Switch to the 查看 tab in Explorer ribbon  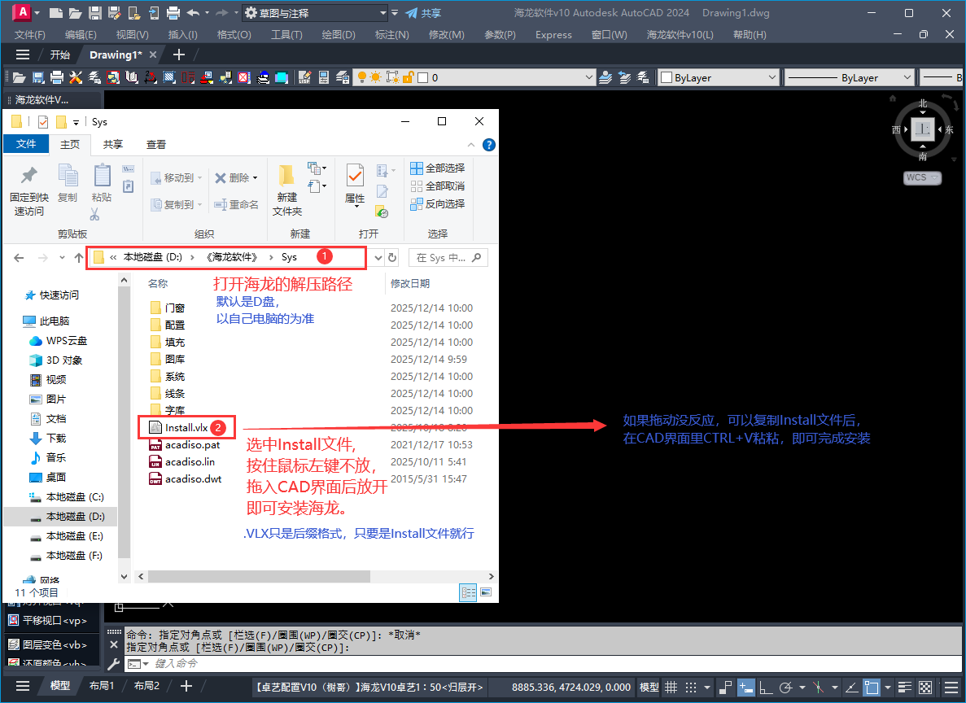click(x=155, y=144)
